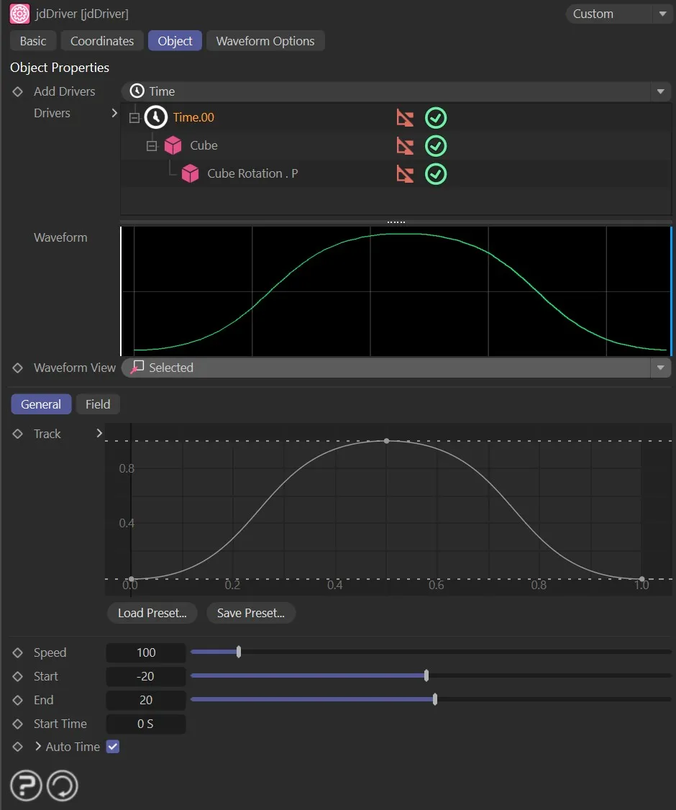Viewport: 676px width, 810px height.
Task: Click the Save Preset button
Action: (250, 613)
